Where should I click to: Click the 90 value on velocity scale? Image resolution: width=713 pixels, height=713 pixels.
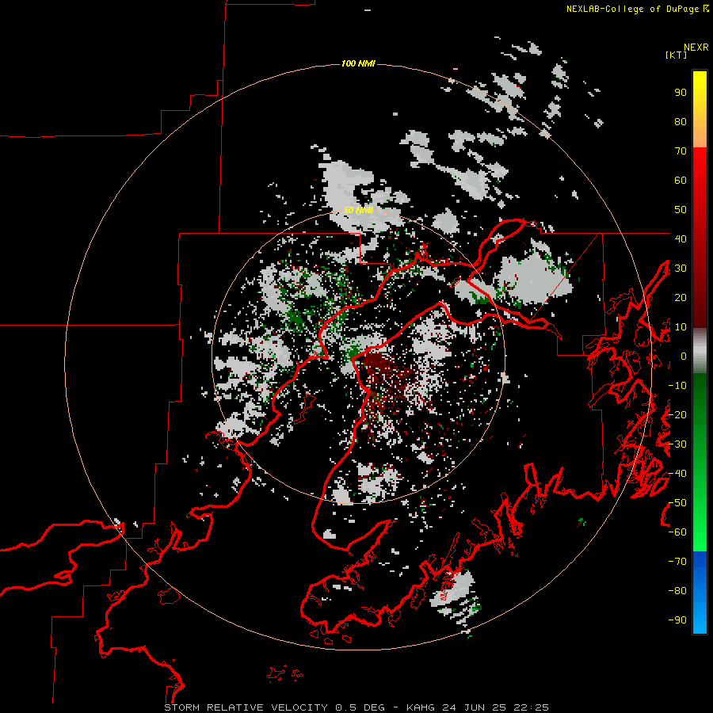(x=681, y=93)
